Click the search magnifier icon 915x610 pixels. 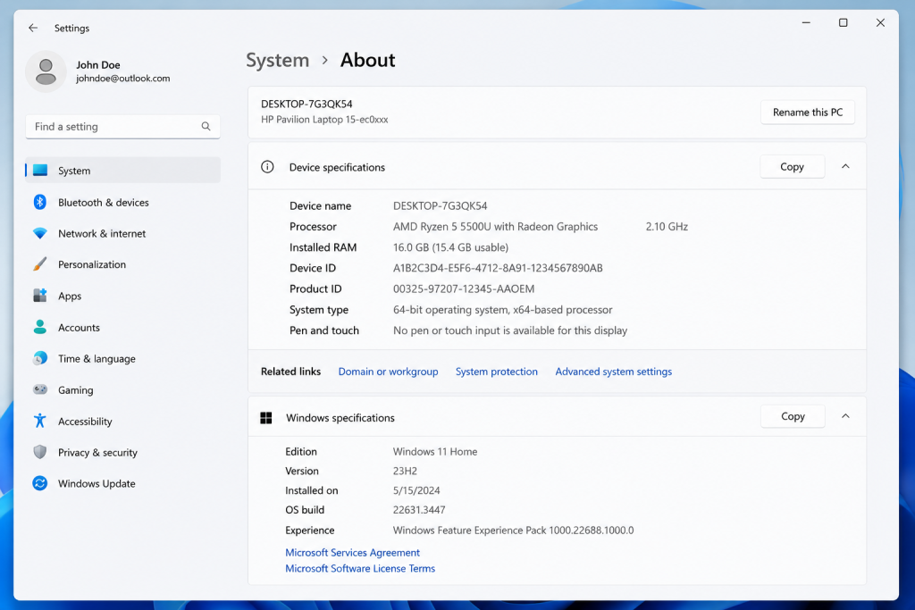click(206, 127)
